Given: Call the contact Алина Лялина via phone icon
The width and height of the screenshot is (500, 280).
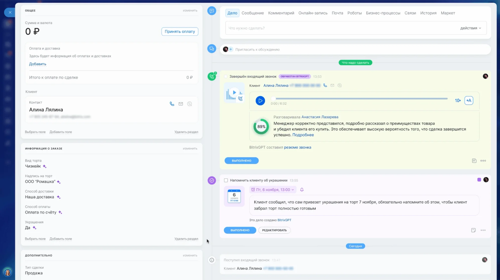Looking at the screenshot, I should 172,104.
